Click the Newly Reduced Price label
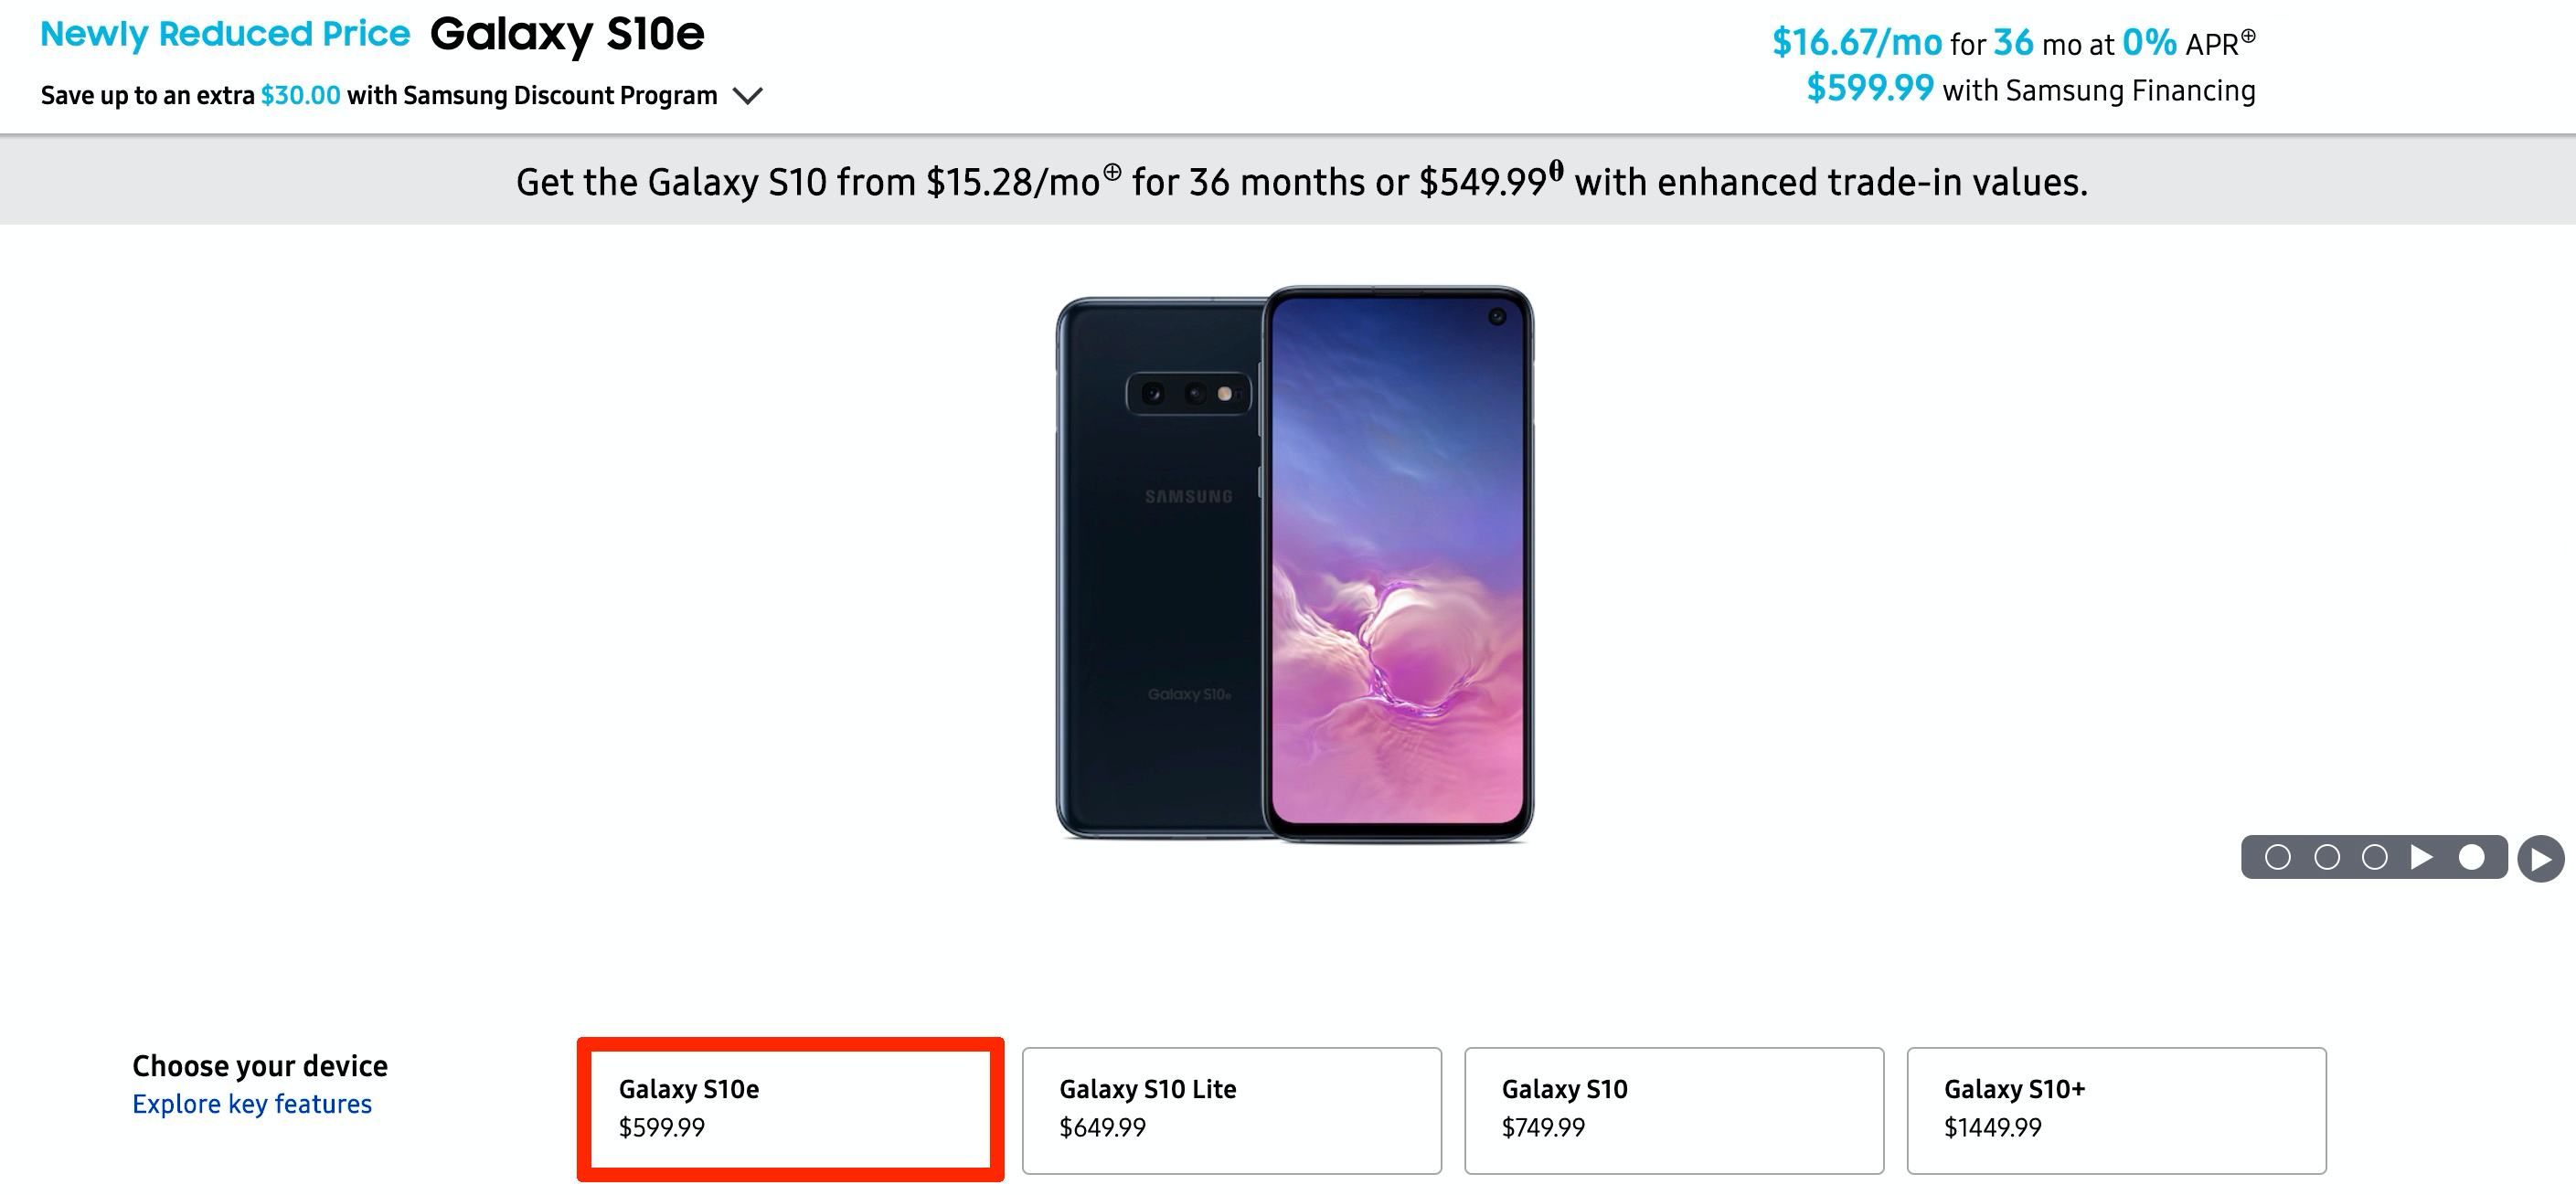2576x1195 pixels. 225,34
